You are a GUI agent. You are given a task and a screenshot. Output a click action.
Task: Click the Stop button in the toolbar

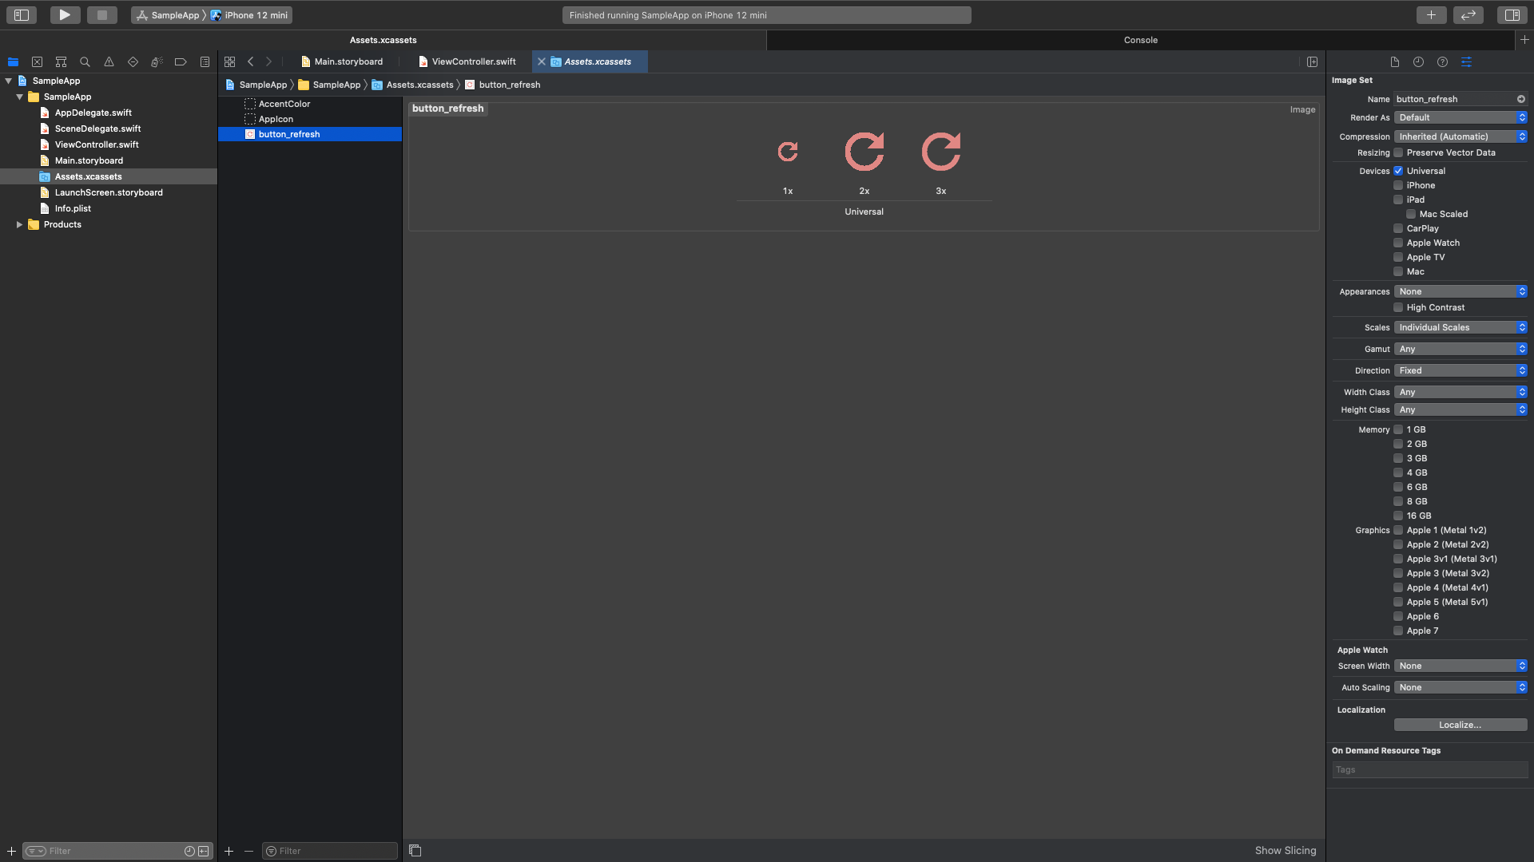point(102,15)
